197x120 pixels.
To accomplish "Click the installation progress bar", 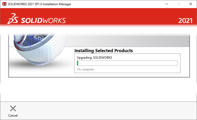I will (x=127, y=63).
